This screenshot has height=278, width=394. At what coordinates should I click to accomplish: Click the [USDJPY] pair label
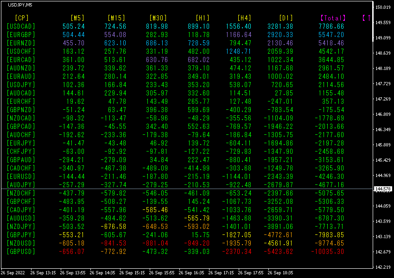21,85
